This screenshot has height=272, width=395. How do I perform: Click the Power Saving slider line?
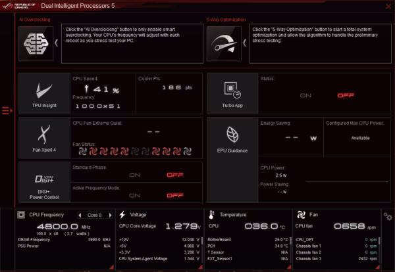(x=347, y=181)
